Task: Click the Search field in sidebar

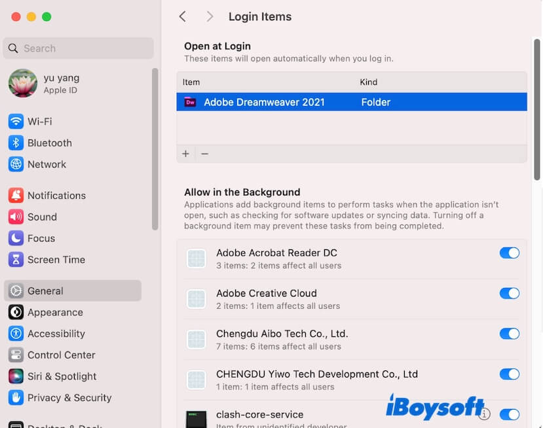Action: point(79,48)
